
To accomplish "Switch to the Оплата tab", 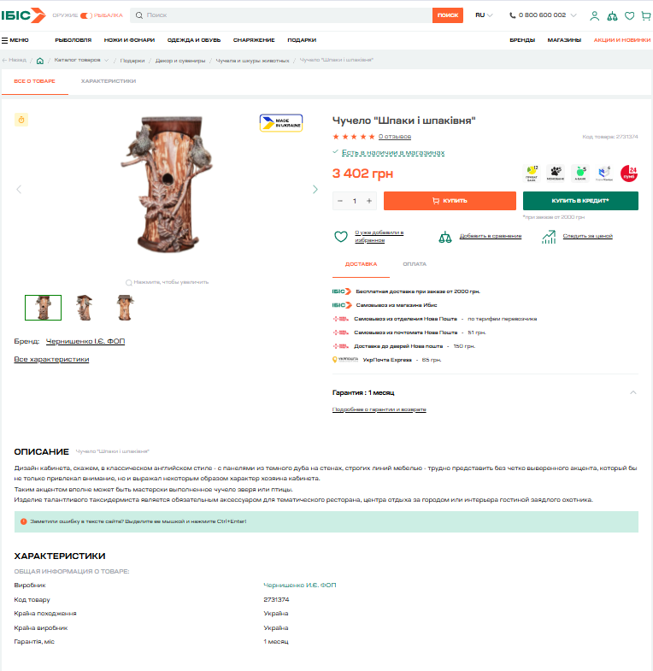I will tap(415, 264).
